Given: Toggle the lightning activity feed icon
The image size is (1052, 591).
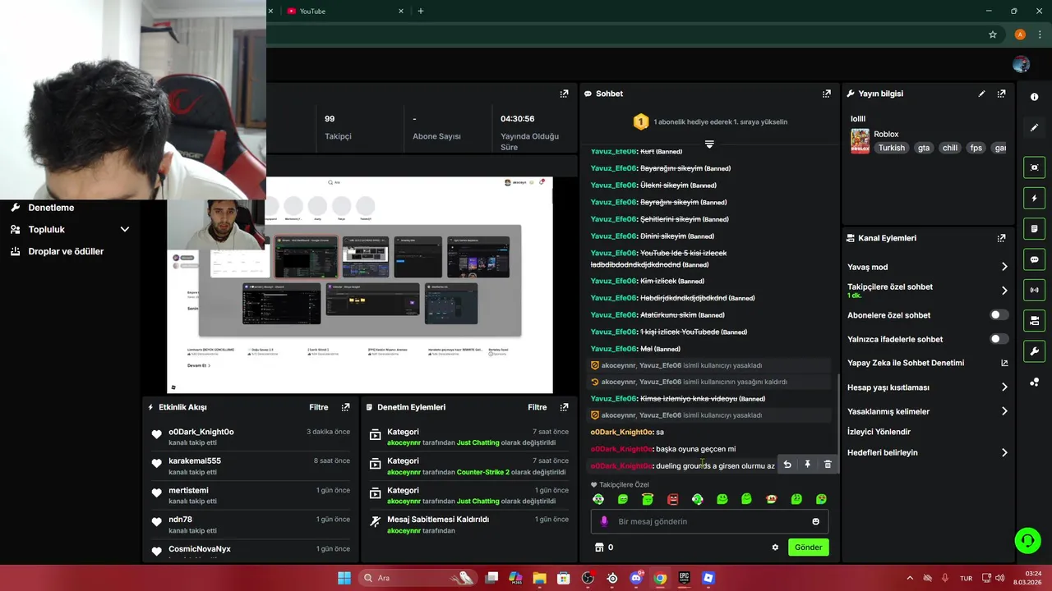Looking at the screenshot, I should 1034,198.
